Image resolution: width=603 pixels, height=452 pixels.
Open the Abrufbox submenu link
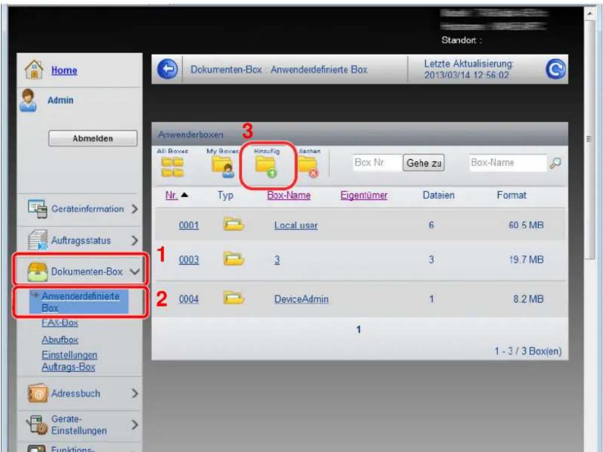tap(60, 340)
